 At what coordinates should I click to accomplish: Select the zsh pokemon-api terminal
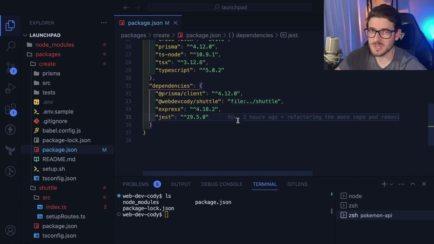[x=385, y=215]
